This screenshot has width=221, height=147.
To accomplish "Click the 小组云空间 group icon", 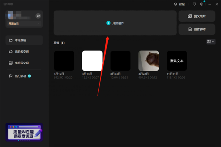I will coord(11,63).
